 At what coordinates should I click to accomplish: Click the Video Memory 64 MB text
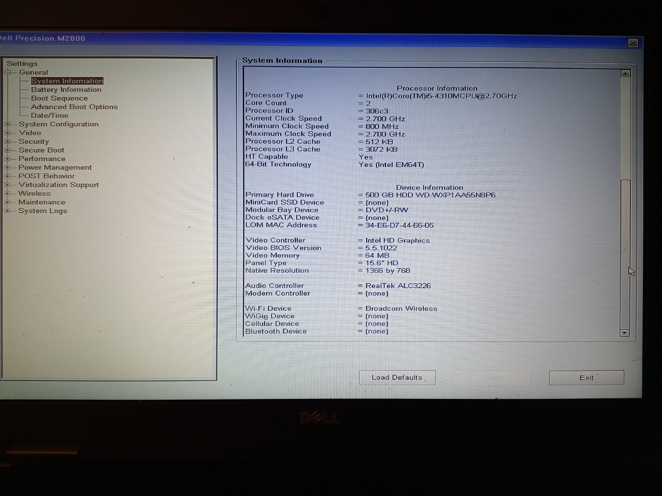point(377,255)
